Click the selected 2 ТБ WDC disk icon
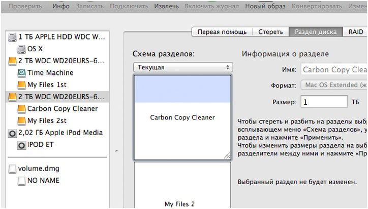Image resolution: width=368 pixels, height=209 pixels. pyautogui.click(x=12, y=97)
